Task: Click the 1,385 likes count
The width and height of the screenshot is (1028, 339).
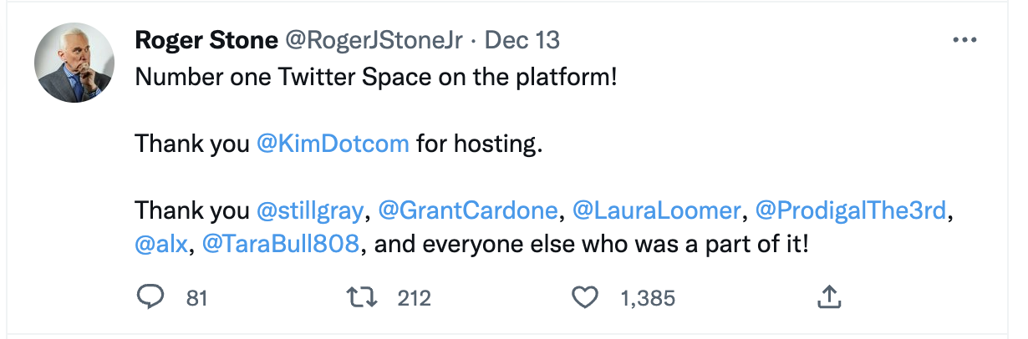Action: click(648, 298)
